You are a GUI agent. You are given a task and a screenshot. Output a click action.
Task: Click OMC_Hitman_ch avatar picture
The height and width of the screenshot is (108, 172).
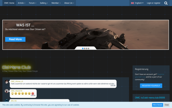click(x=7, y=82)
